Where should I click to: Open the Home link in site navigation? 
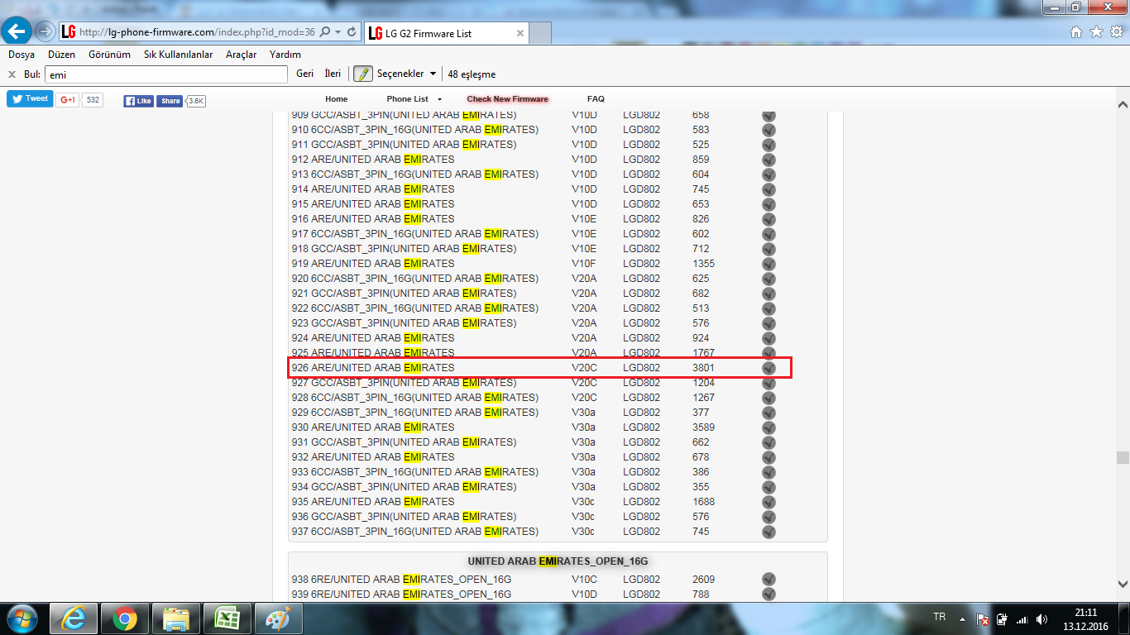tap(337, 99)
